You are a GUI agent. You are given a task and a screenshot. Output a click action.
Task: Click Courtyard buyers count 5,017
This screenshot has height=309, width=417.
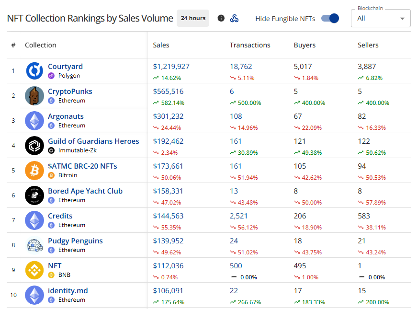click(303, 66)
